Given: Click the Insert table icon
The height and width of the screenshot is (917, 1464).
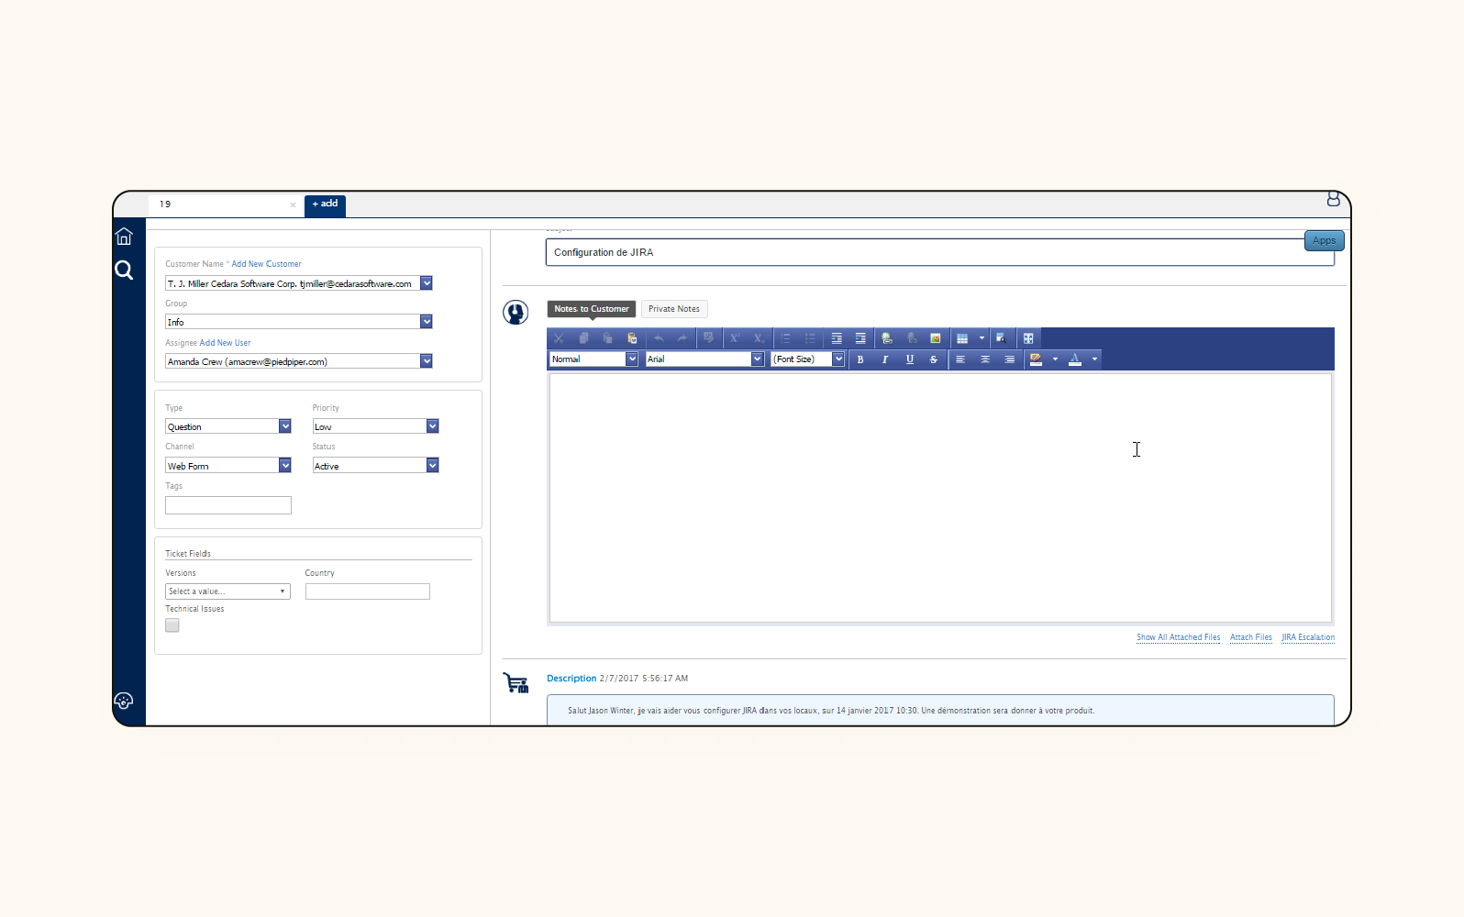Looking at the screenshot, I should (962, 338).
